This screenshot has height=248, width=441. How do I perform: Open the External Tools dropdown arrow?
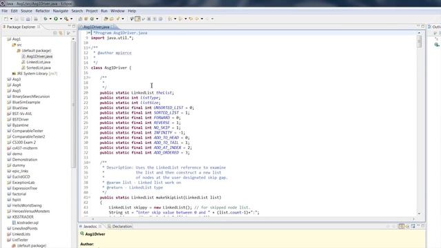72,19
